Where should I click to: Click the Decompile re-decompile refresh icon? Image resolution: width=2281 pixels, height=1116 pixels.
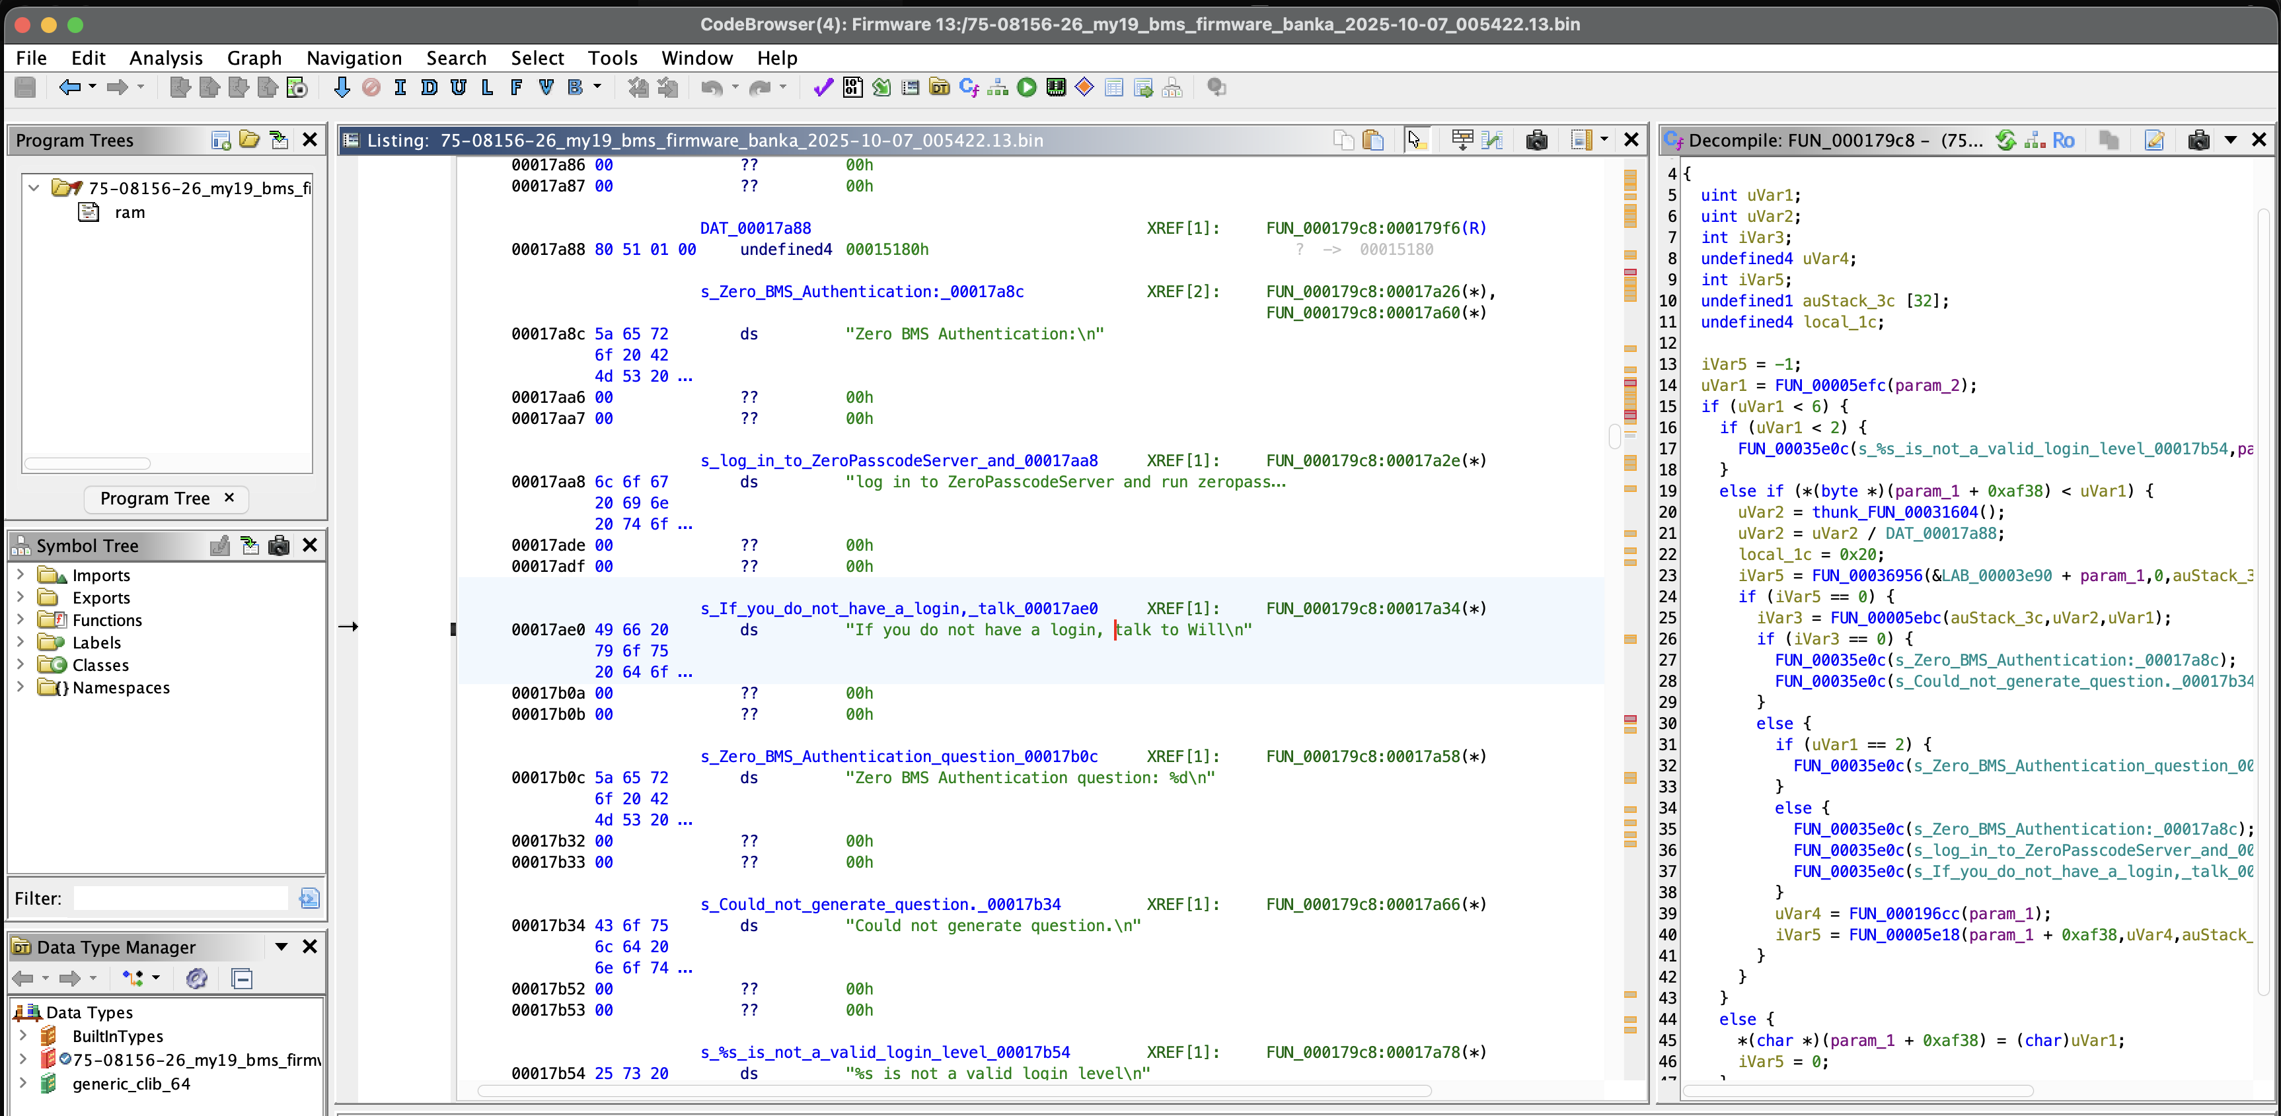pyautogui.click(x=2005, y=140)
